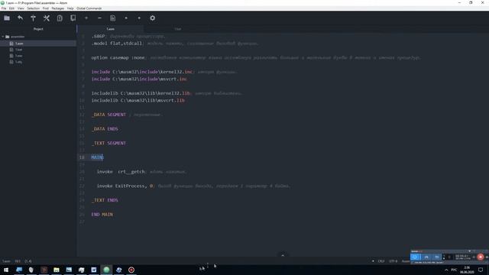Screen dimensions: 489x275
Task: Open the file explorer taskbar icon
Action: click(x=57, y=270)
